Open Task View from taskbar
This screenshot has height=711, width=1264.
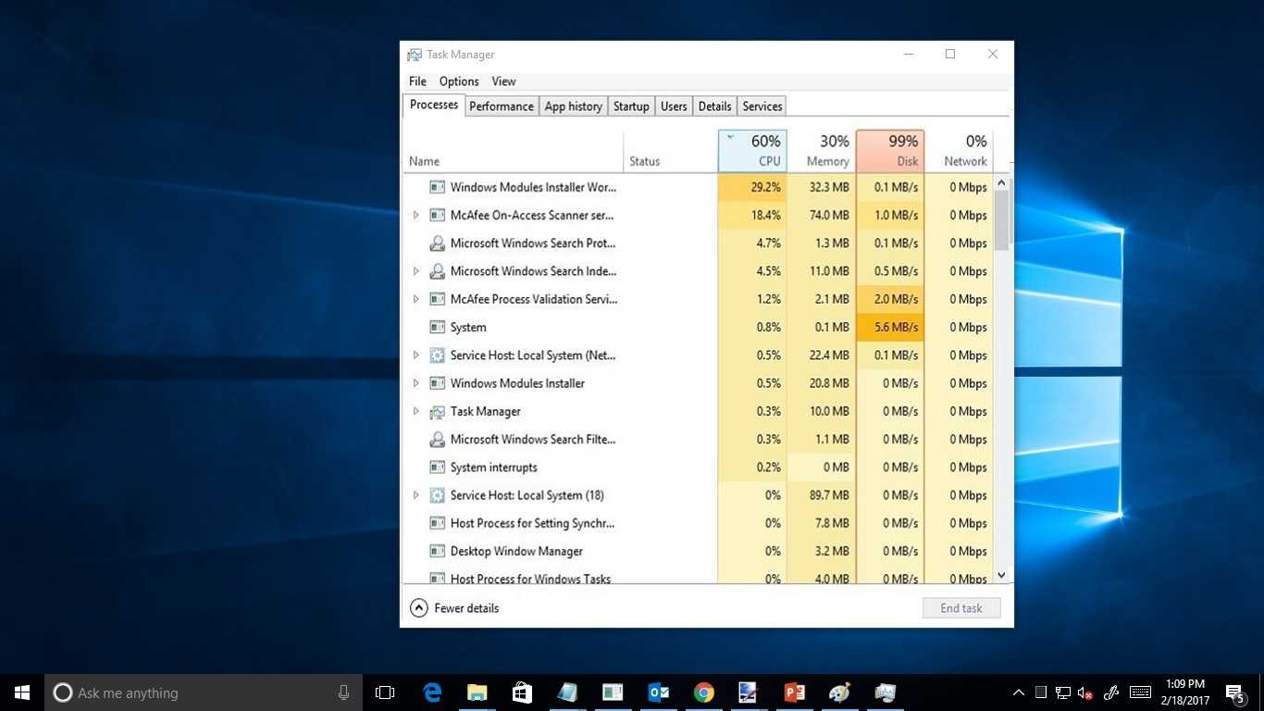pos(385,692)
